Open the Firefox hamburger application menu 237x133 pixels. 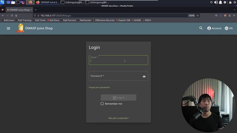pyautogui.click(x=234, y=16)
